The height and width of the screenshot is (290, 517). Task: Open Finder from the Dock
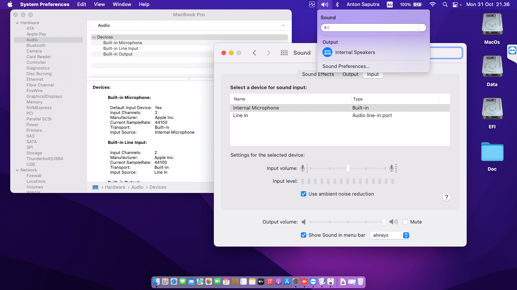156,282
